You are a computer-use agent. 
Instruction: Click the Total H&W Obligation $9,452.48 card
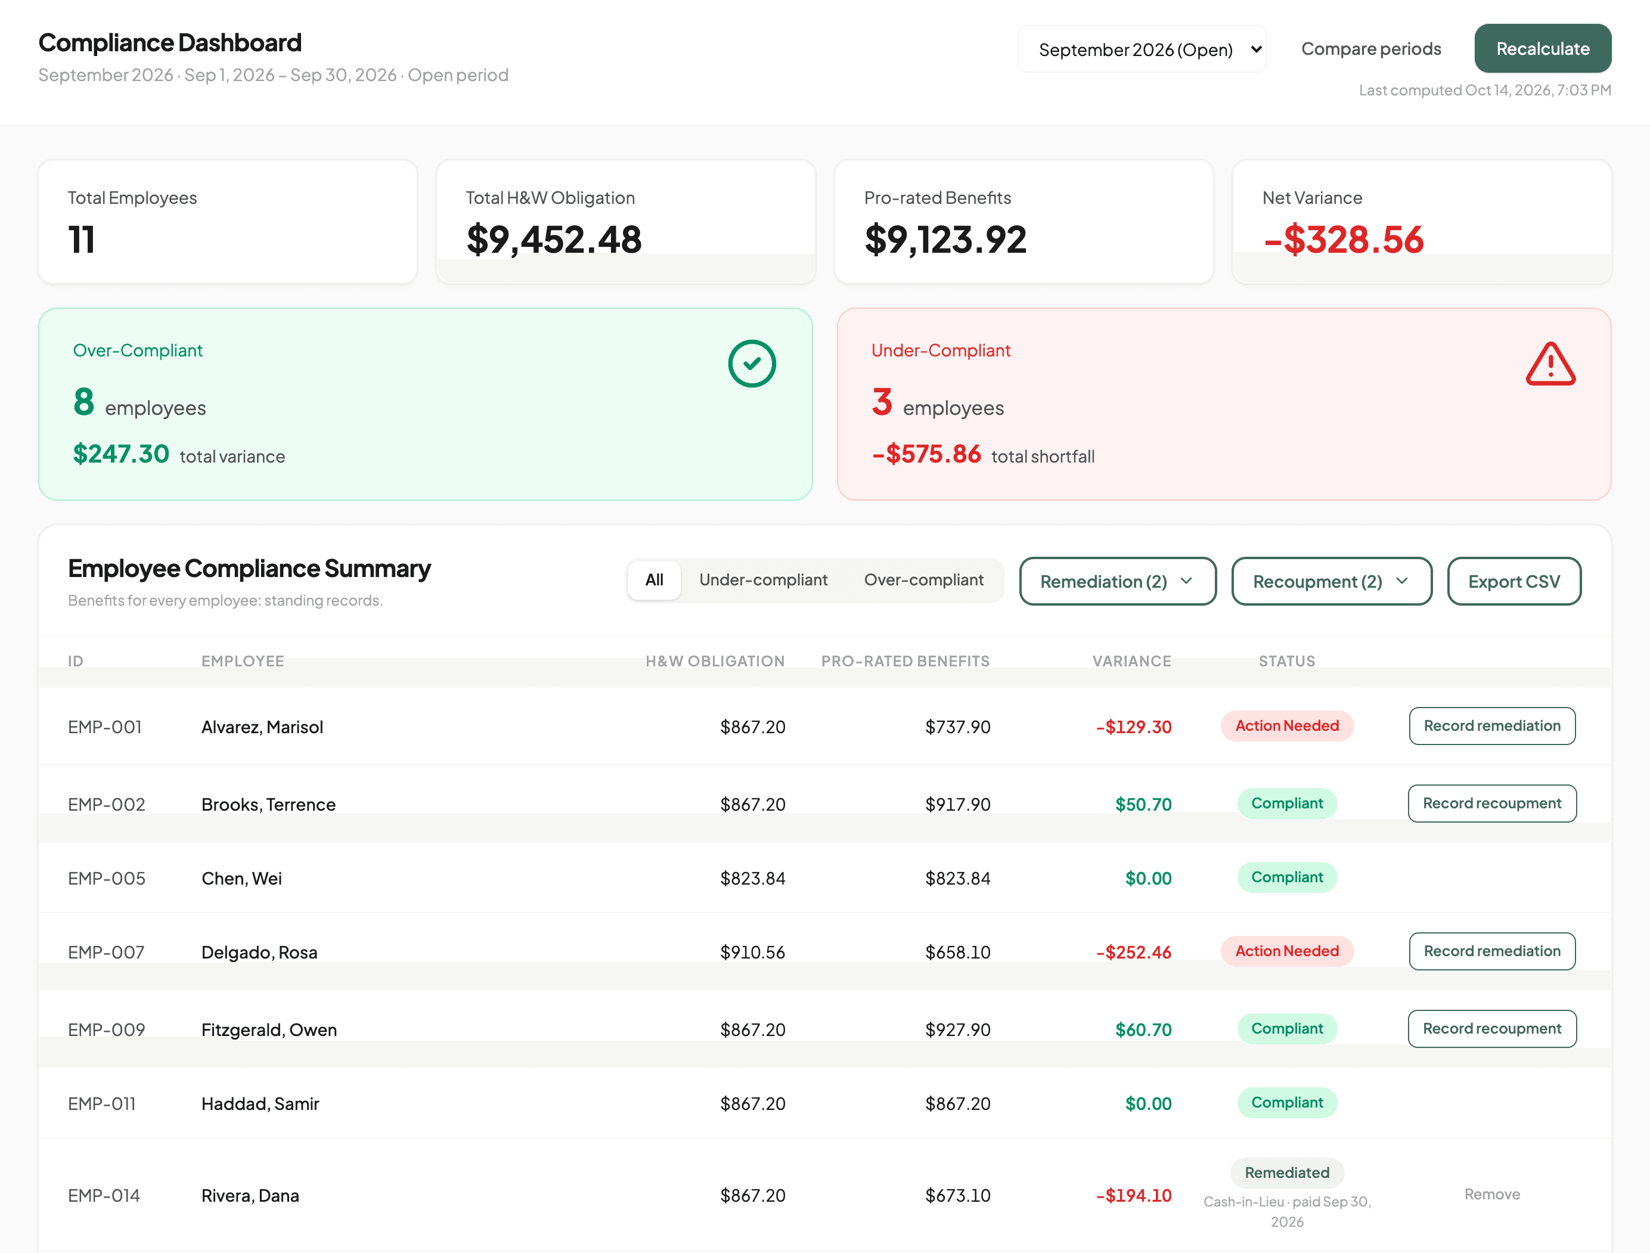[625, 222]
